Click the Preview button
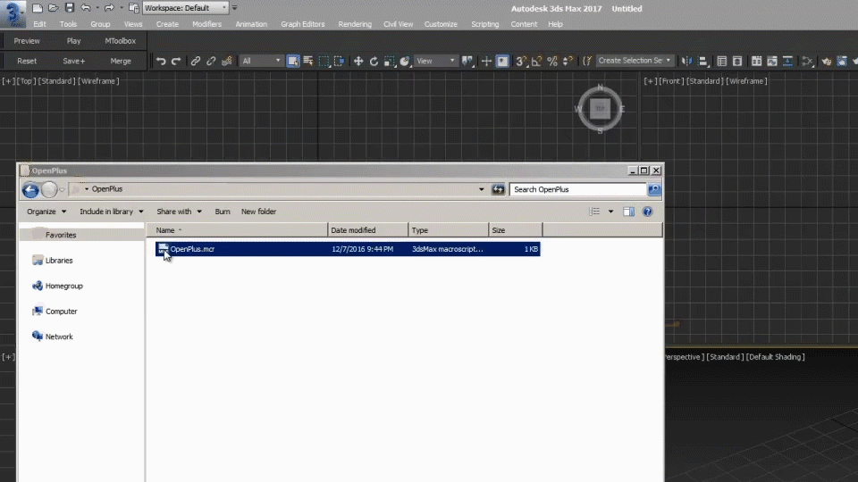The width and height of the screenshot is (858, 482). pyautogui.click(x=27, y=41)
